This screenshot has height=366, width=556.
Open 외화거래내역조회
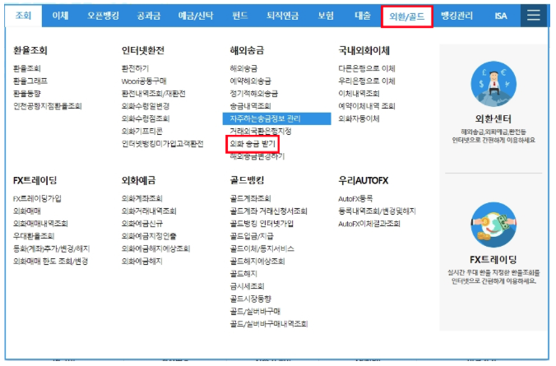[x=149, y=211]
